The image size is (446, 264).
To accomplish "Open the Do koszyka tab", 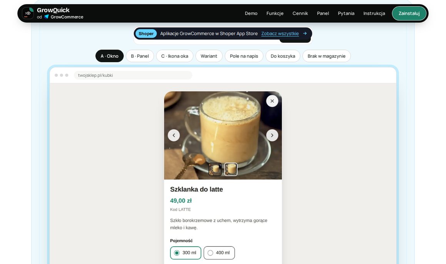I will coord(283,56).
